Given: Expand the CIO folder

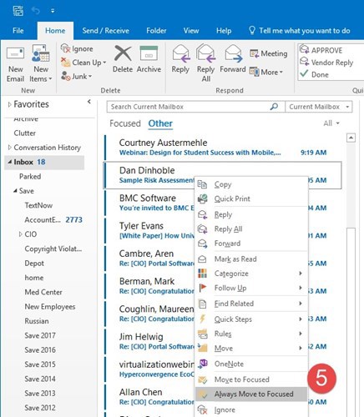Looking at the screenshot, I should click(21, 234).
